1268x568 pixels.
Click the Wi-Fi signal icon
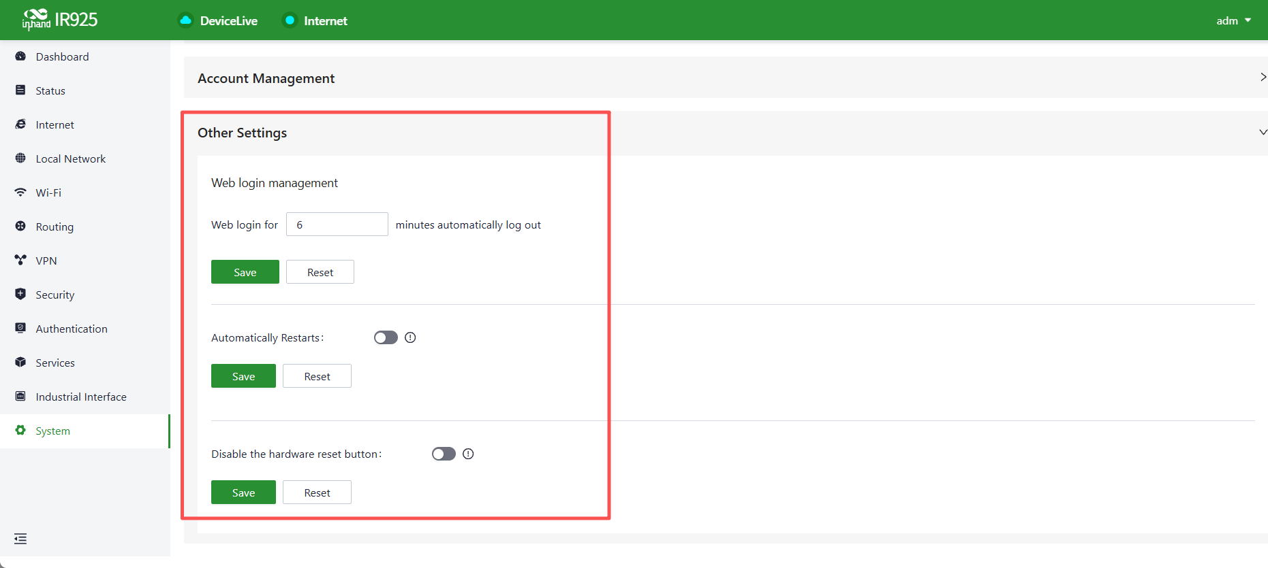(x=20, y=193)
